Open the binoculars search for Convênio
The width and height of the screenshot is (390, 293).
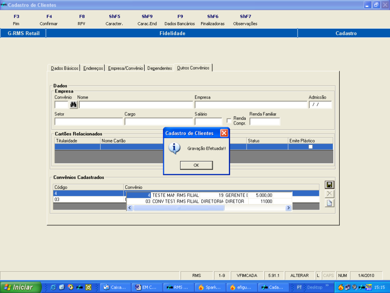point(73,105)
